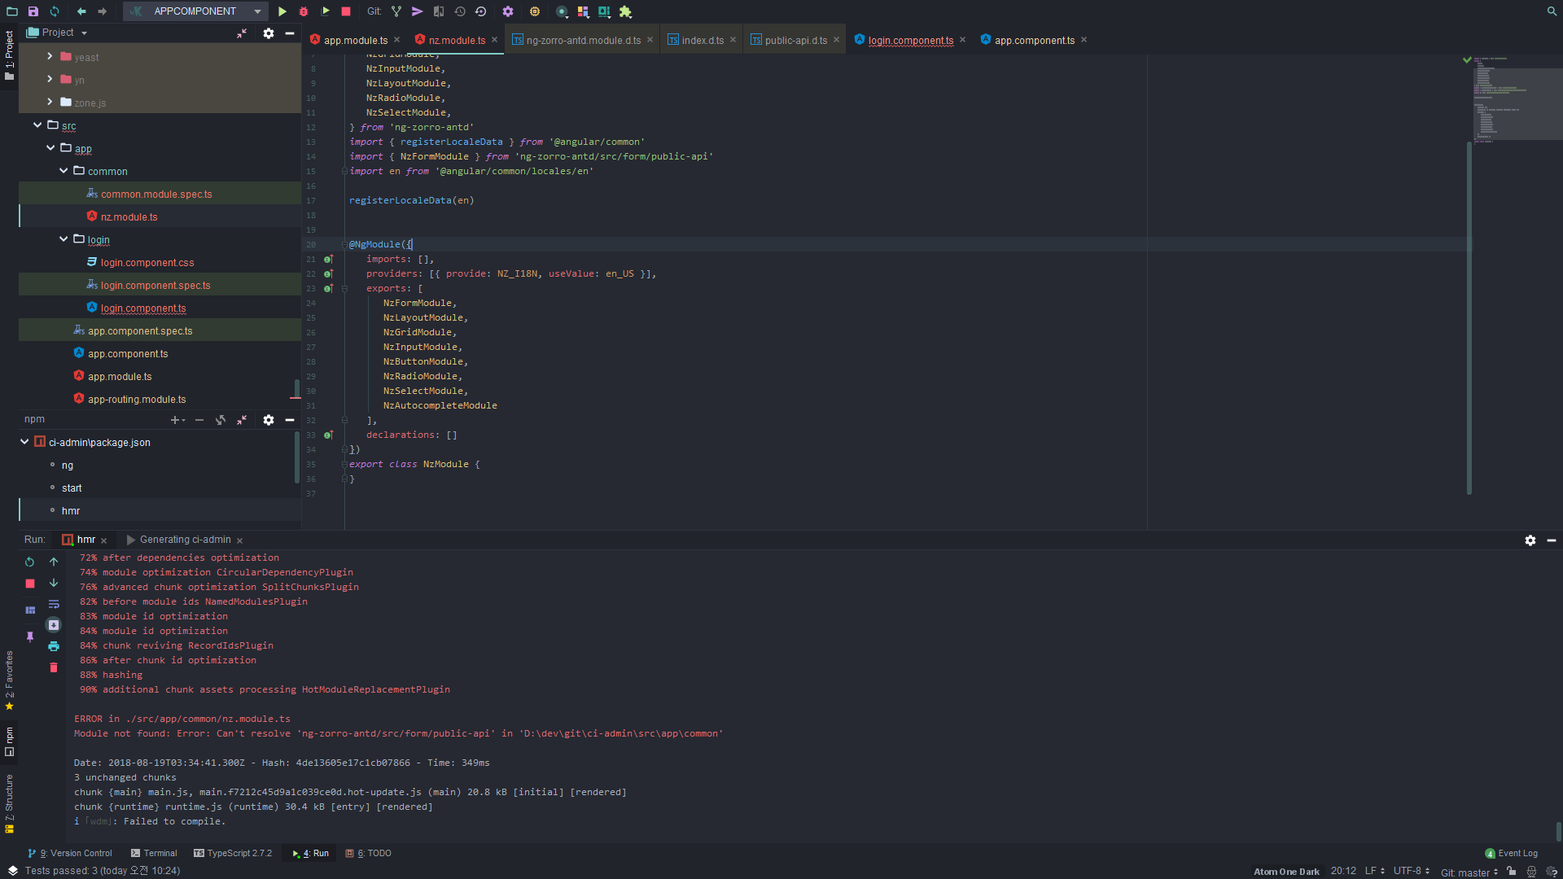The image size is (1563, 879).
Task: Open Git compare with same version icon
Action: [439, 11]
